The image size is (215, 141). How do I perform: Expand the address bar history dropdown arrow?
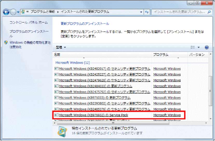(x=141, y=12)
